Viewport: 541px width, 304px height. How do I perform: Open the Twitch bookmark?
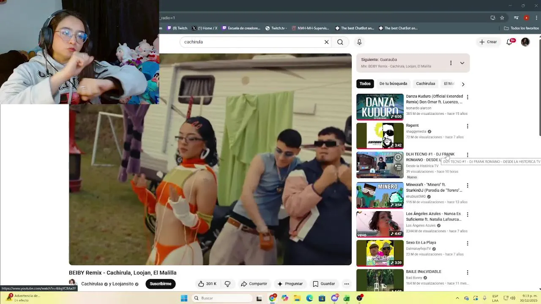coord(178,28)
